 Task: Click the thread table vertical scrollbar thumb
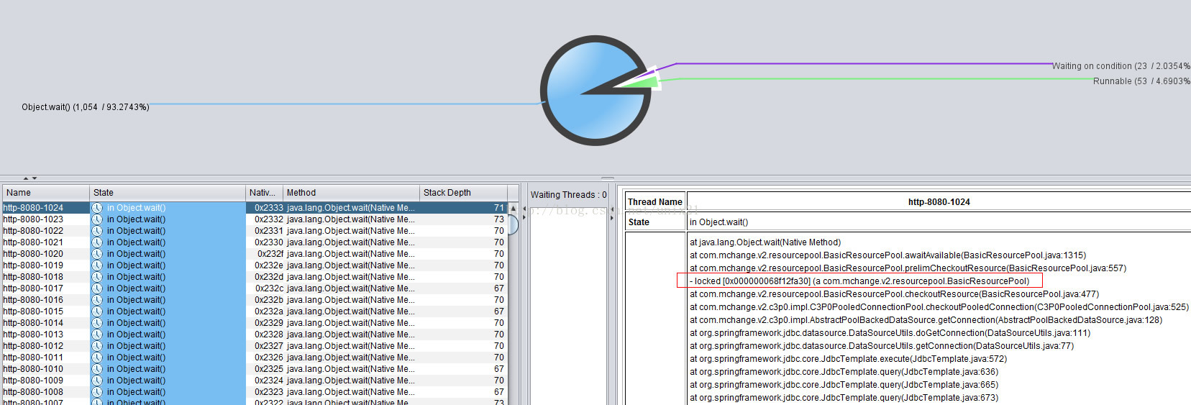point(513,224)
